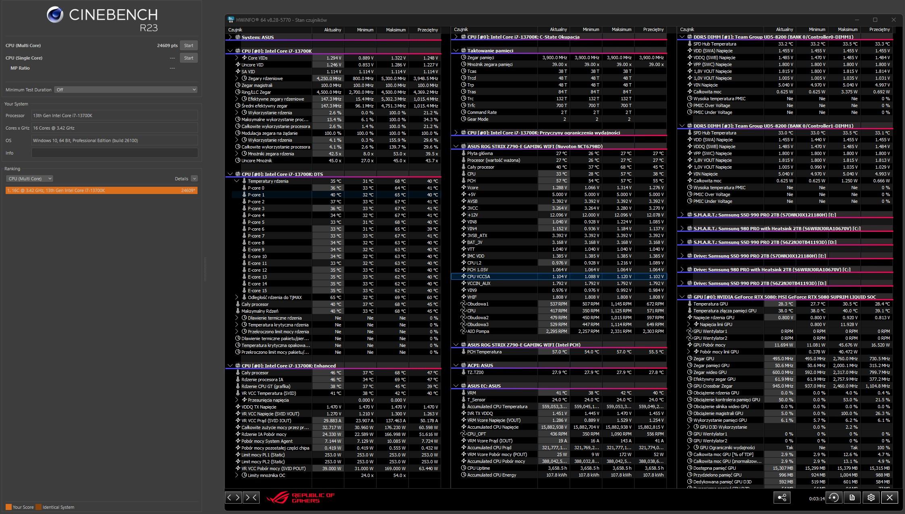This screenshot has width=905, height=514.
Task: Click the collapse columns arrows button
Action: coord(251,497)
